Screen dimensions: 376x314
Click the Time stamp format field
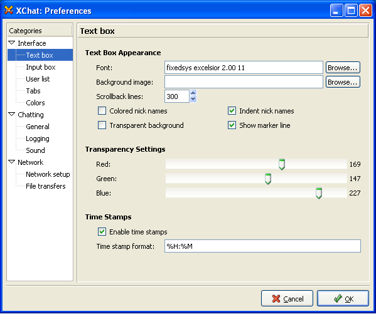point(262,246)
